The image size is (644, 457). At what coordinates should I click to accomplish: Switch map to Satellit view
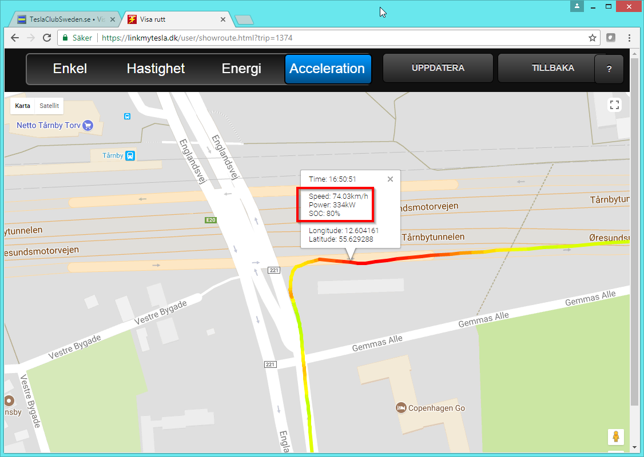coord(49,106)
